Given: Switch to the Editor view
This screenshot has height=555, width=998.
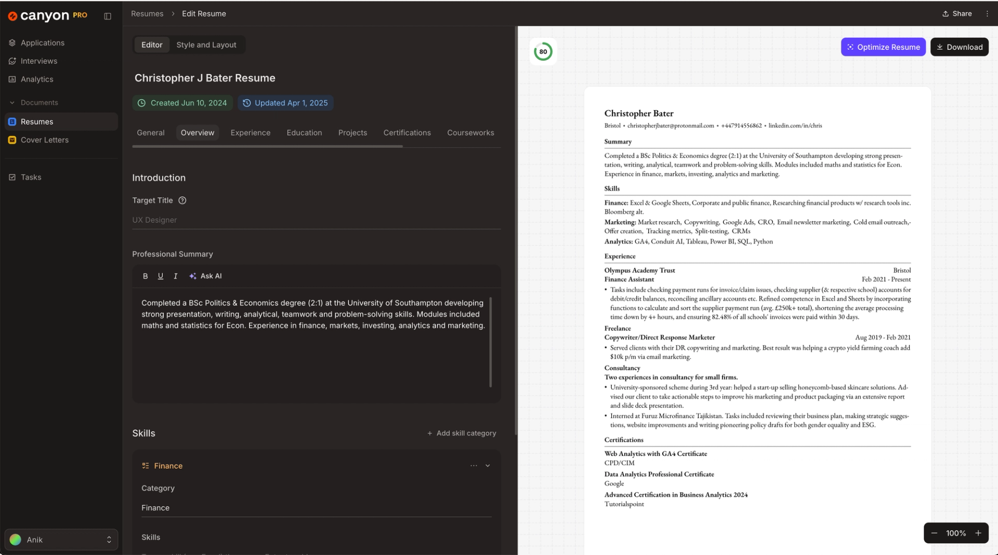Looking at the screenshot, I should [x=152, y=45].
